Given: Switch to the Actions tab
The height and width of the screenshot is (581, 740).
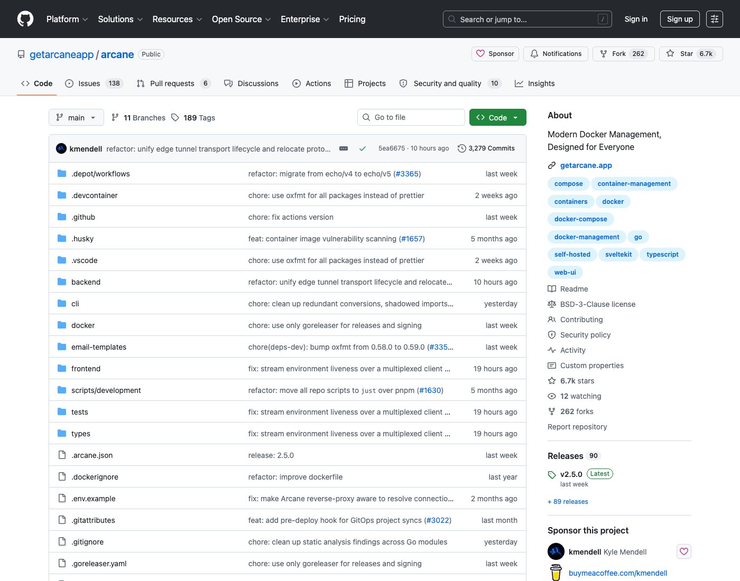Looking at the screenshot, I should point(312,83).
